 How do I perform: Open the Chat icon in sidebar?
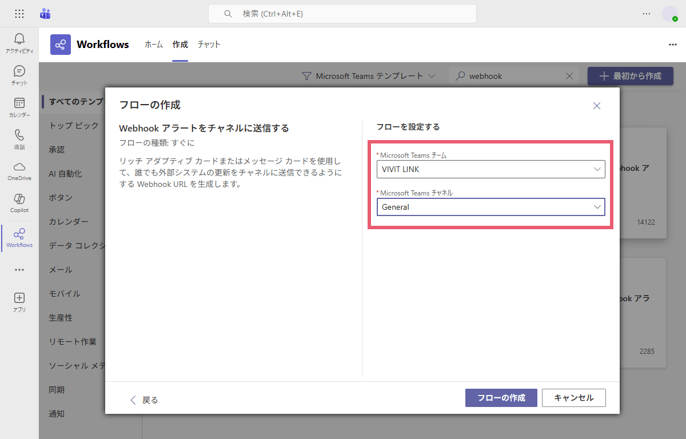[x=19, y=75]
